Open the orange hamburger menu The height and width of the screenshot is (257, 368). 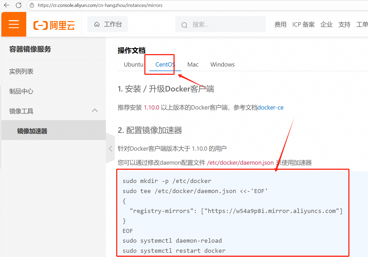click(14, 24)
